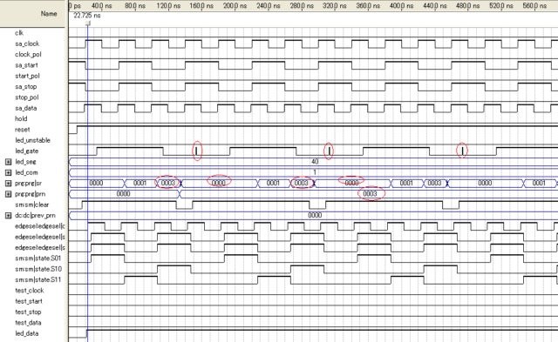Expand the pre:pre|sr bus

tap(8, 184)
